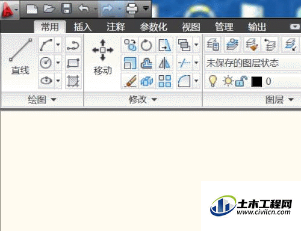The image size is (301, 231).
Task: Select the Polyline drawing tool
Action: click(73, 45)
